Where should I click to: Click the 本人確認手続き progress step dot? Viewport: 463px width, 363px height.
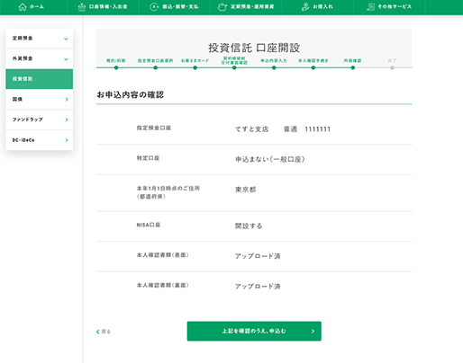(x=313, y=67)
